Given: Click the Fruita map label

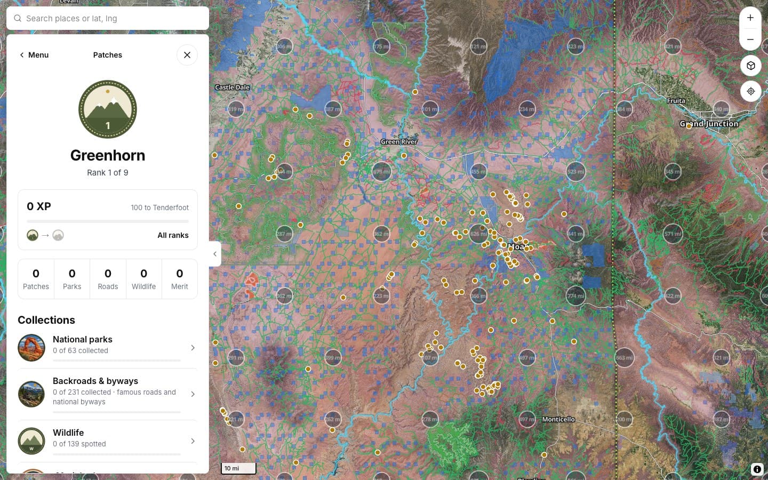Looking at the screenshot, I should (676, 101).
